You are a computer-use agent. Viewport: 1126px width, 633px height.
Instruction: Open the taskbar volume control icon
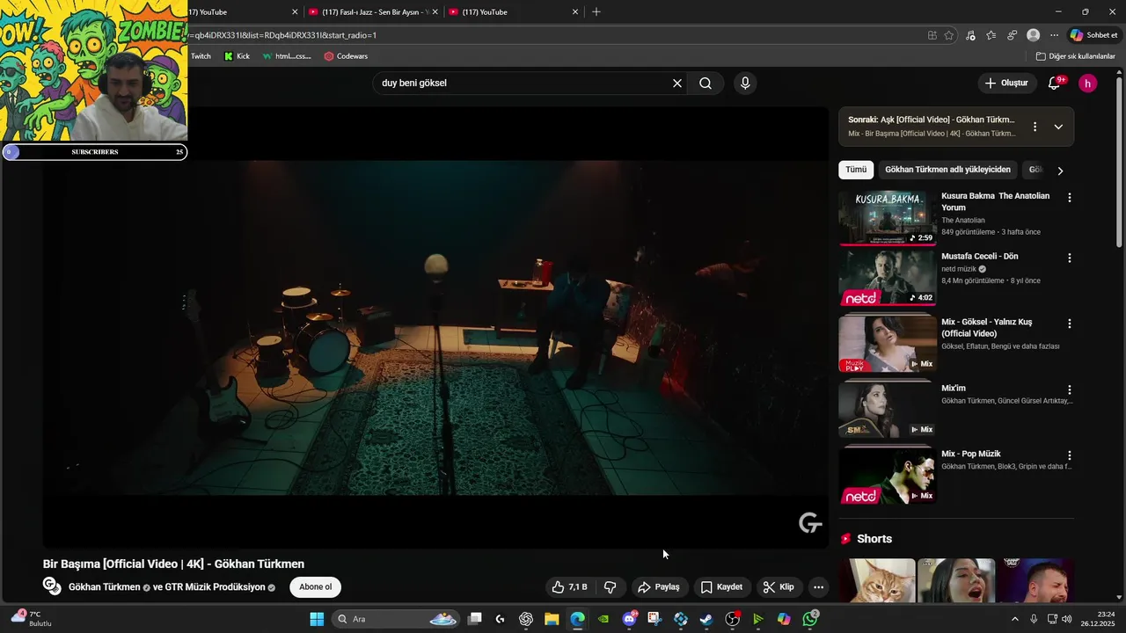click(1066, 619)
